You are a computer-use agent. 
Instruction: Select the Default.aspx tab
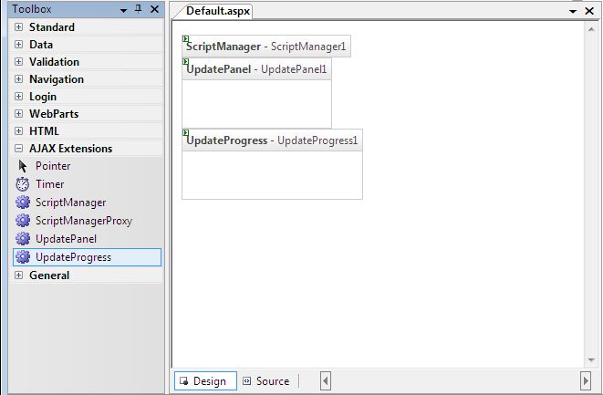coord(218,11)
